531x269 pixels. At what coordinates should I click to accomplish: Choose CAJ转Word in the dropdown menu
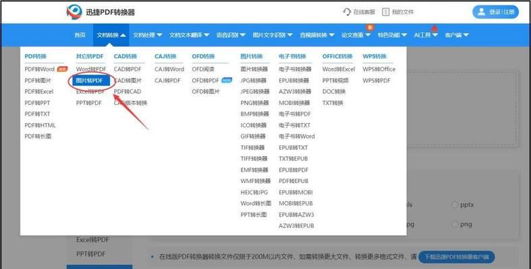[x=169, y=69]
